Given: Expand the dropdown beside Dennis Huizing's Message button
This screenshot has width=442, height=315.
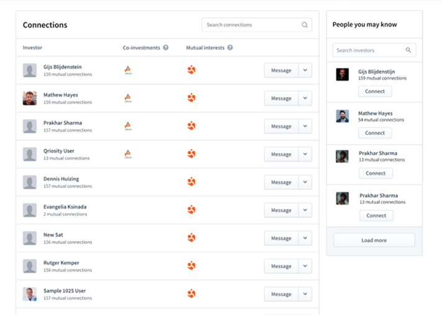Looking at the screenshot, I should pyautogui.click(x=305, y=182).
